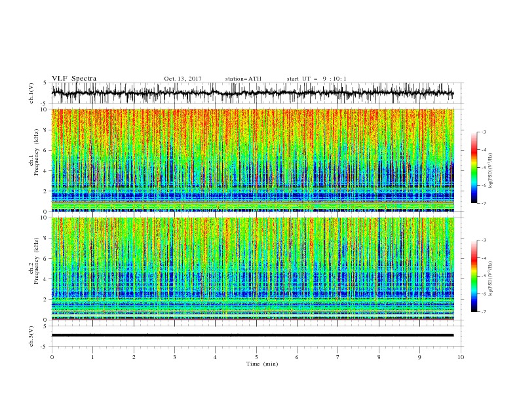Click the bottom time axis tick label "8"
519x401 pixels.
point(379,357)
